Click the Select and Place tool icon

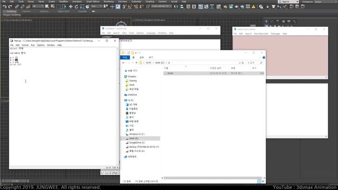click(87, 7)
